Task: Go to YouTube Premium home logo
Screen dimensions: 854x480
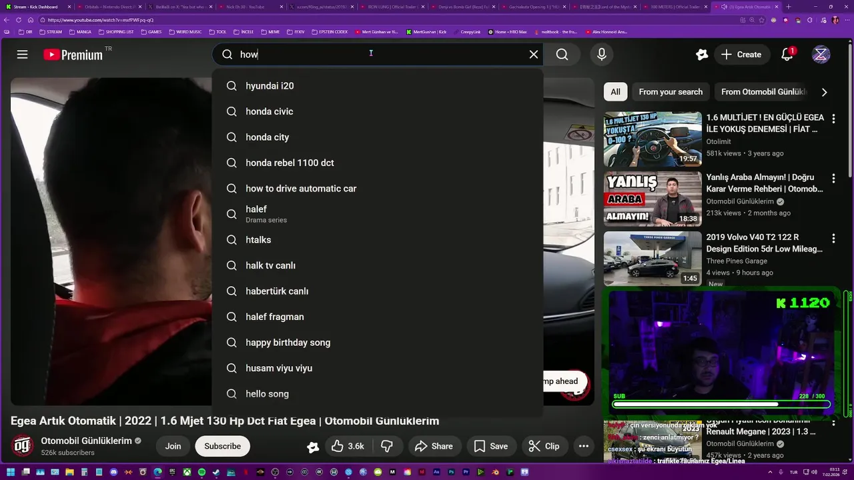Action: click(73, 55)
